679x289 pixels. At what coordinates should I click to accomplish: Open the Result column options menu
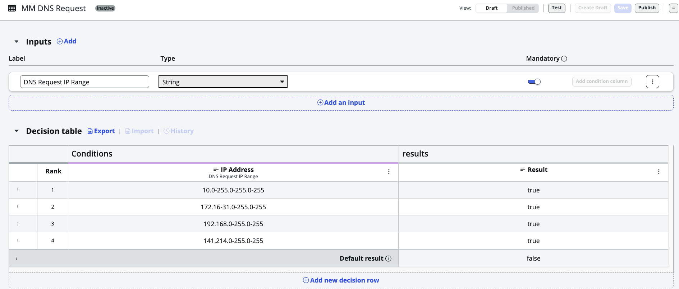pos(659,172)
